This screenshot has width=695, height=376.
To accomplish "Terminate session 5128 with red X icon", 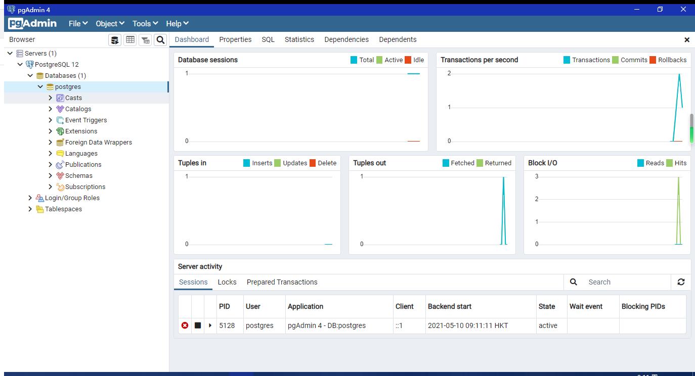I will tap(185, 325).
